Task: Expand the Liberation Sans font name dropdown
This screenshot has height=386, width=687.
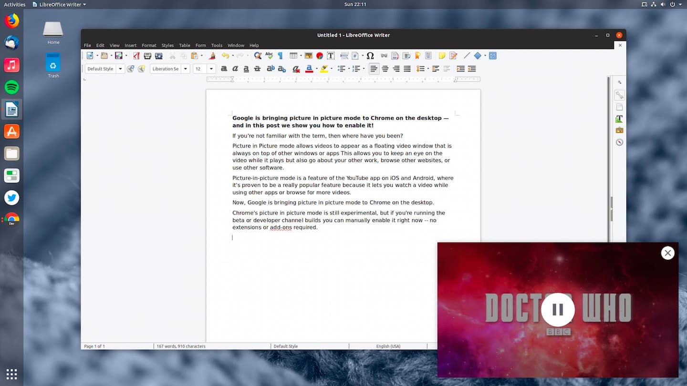Action: [185, 69]
